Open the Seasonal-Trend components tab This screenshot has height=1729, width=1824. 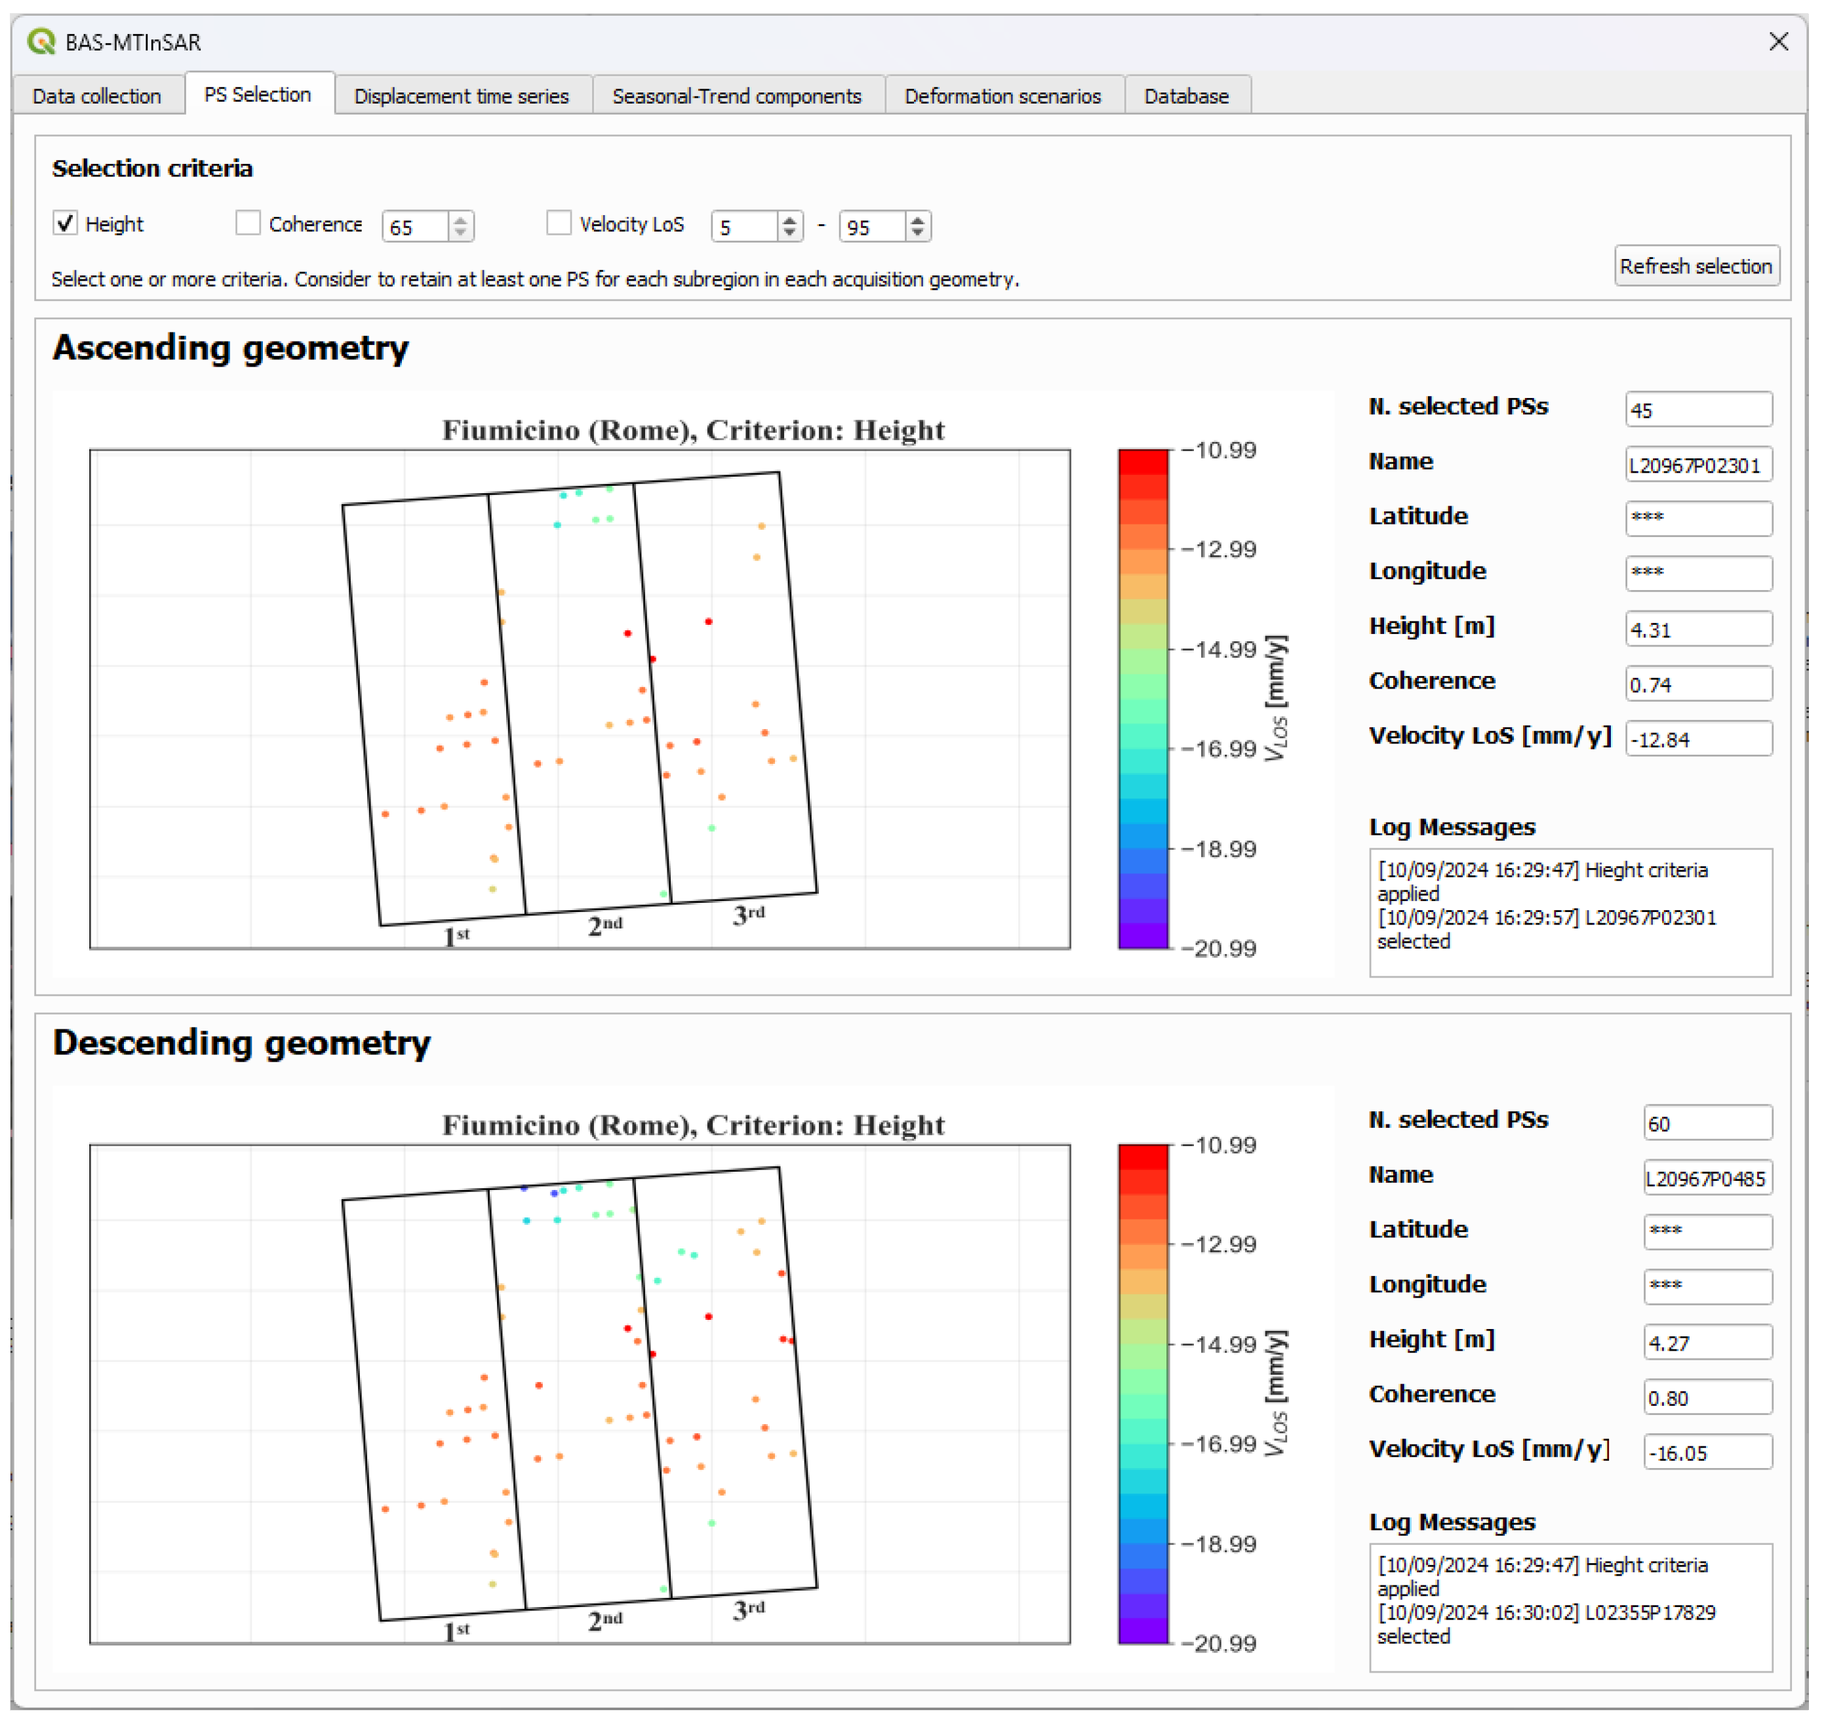[x=736, y=96]
